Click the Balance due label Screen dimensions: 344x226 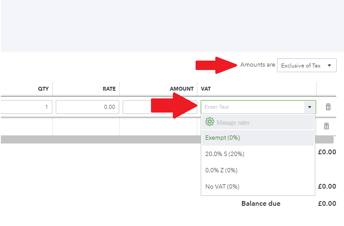click(261, 203)
